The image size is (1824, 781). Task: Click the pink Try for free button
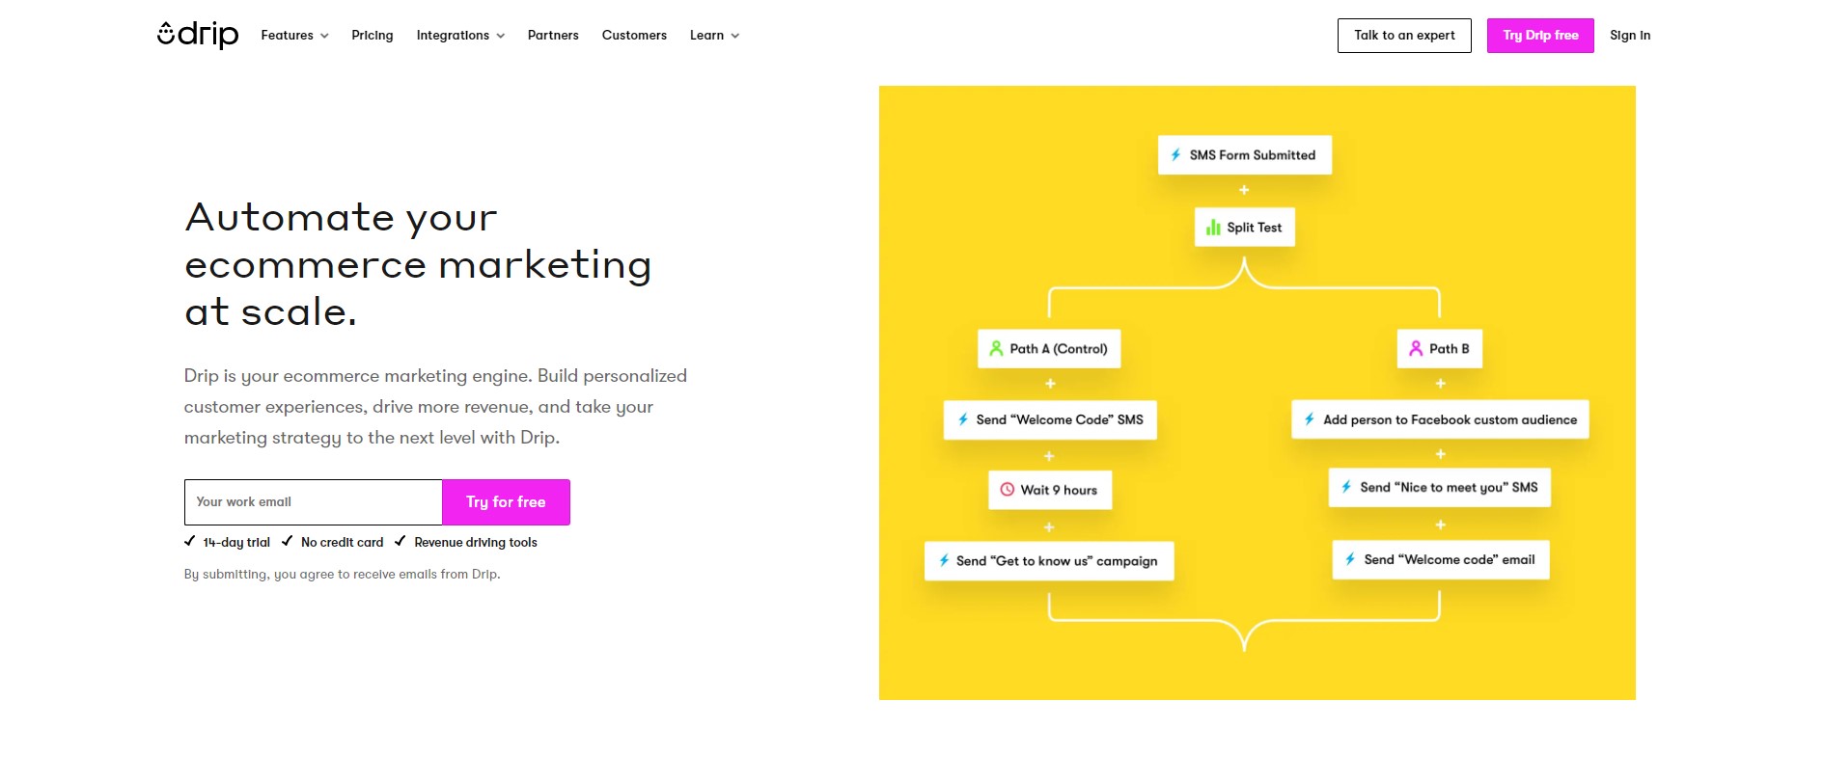pyautogui.click(x=506, y=502)
